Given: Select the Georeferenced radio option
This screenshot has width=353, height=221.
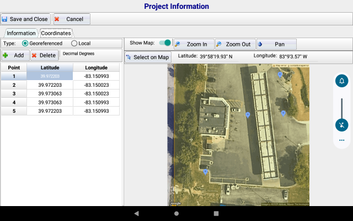Looking at the screenshot, I should 25,43.
